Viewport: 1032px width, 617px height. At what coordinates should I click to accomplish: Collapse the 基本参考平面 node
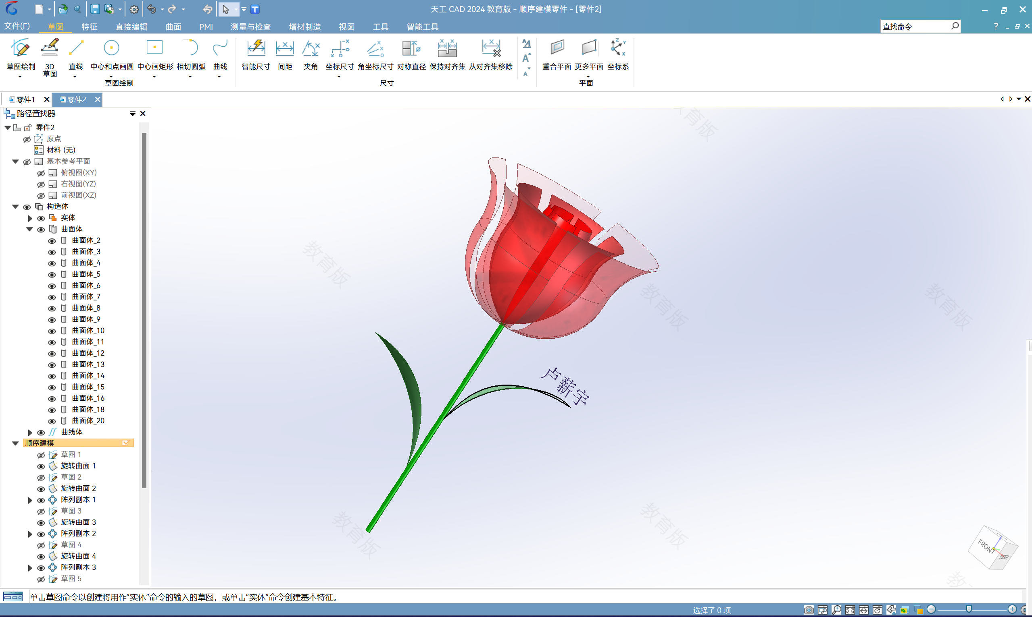(x=15, y=161)
